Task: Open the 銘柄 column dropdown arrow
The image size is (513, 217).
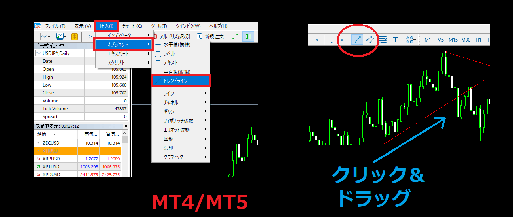Action: pyautogui.click(x=55, y=134)
